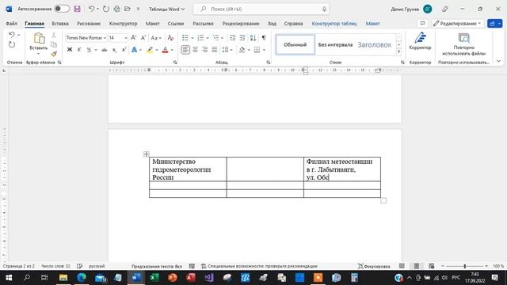Click the Cut scissors icon
Image resolution: width=507 pixels, height=285 pixels.
coord(54,36)
